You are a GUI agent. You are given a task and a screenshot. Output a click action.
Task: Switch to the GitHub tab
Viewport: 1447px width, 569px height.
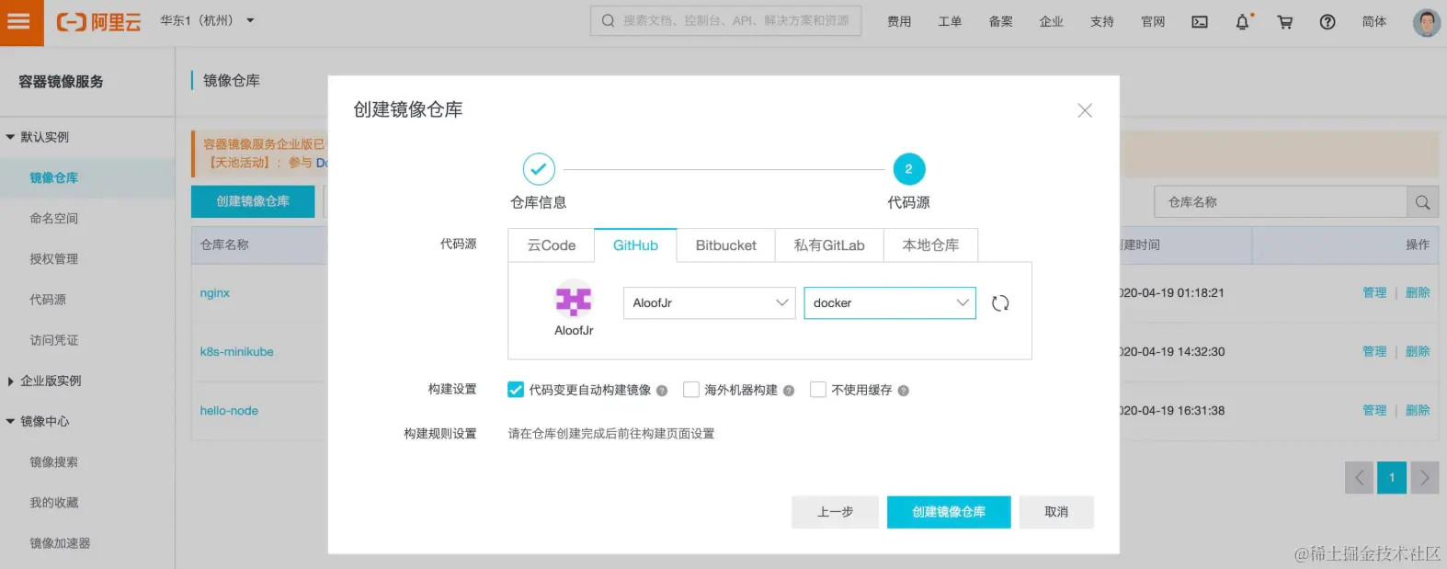pos(636,245)
